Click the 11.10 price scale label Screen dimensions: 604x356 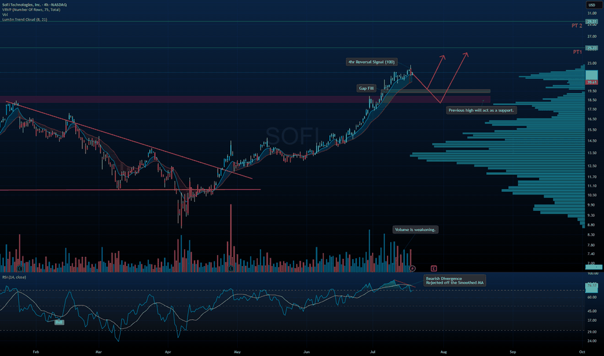592,186
